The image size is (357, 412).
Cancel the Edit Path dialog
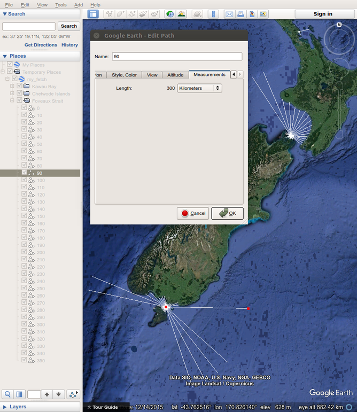tap(193, 213)
